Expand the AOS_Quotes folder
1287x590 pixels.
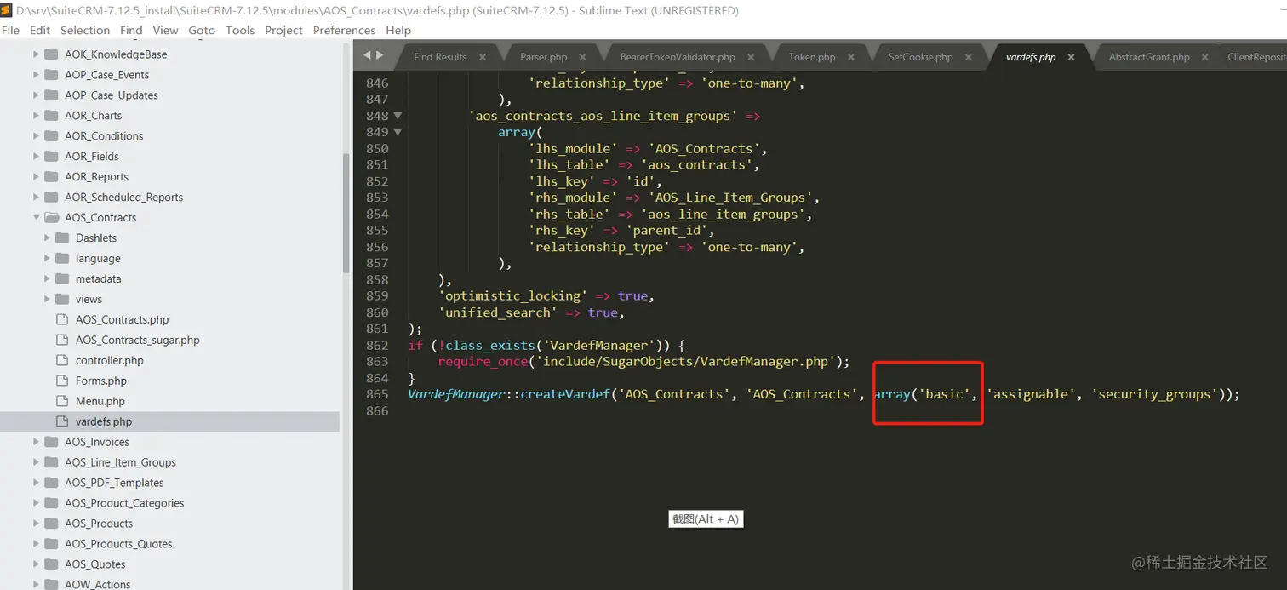point(37,564)
